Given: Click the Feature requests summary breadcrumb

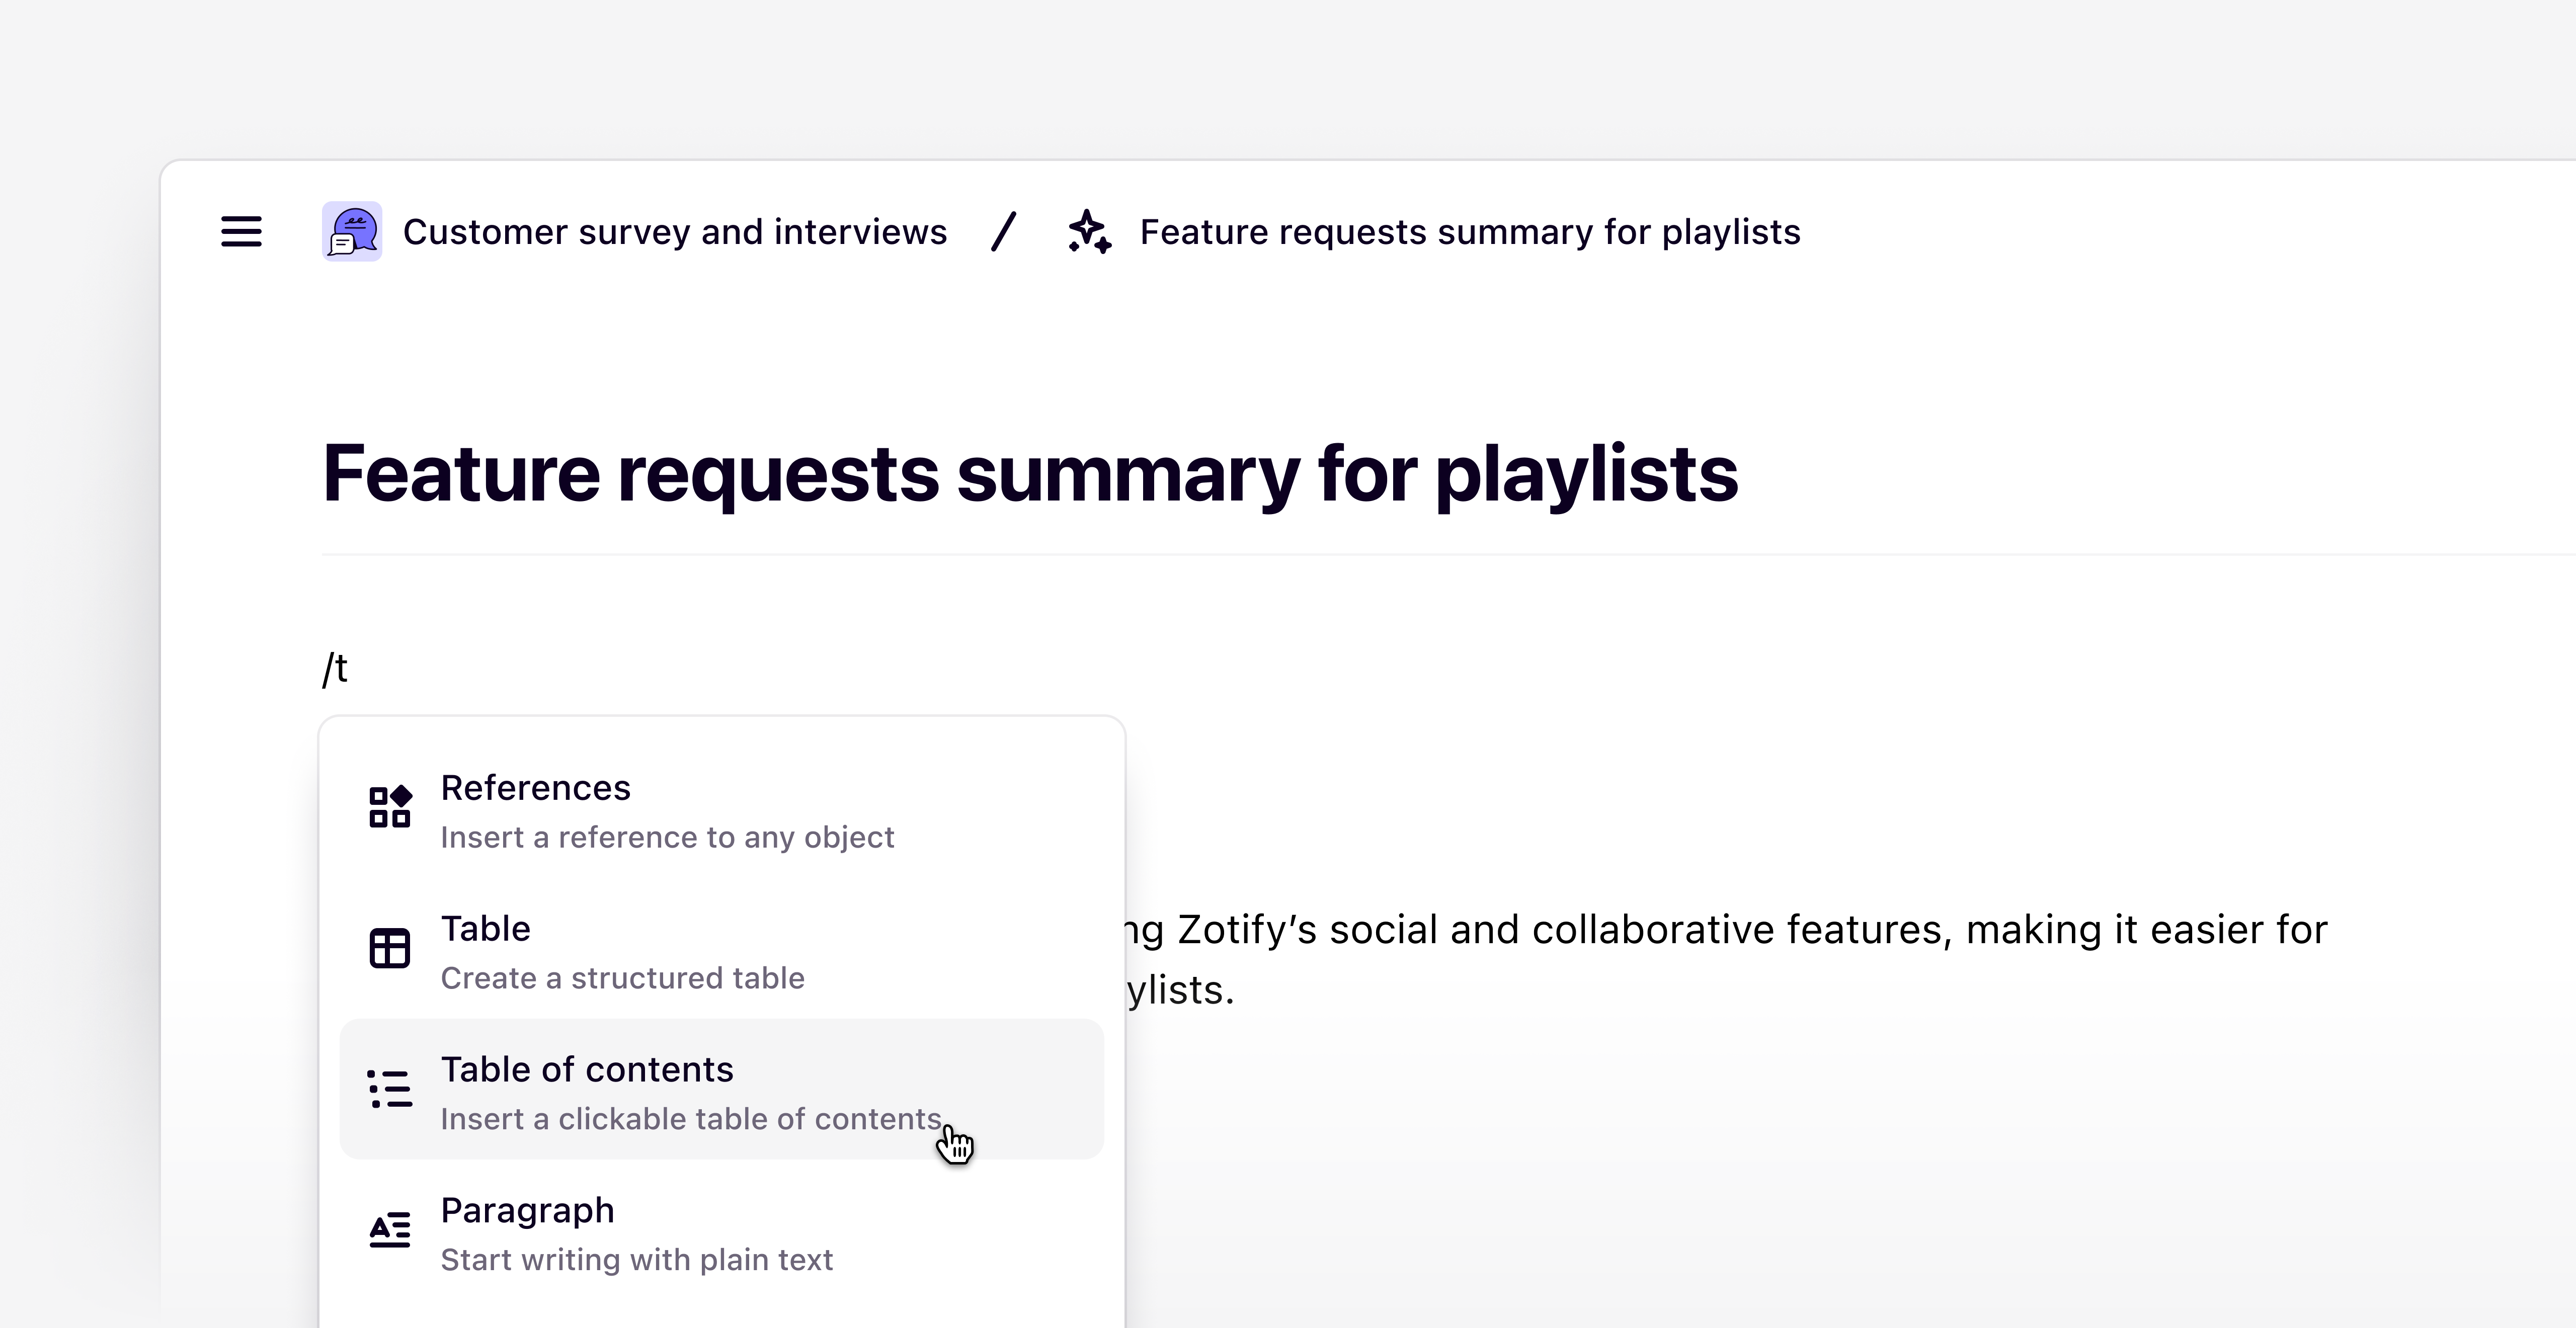Looking at the screenshot, I should [x=1470, y=232].
